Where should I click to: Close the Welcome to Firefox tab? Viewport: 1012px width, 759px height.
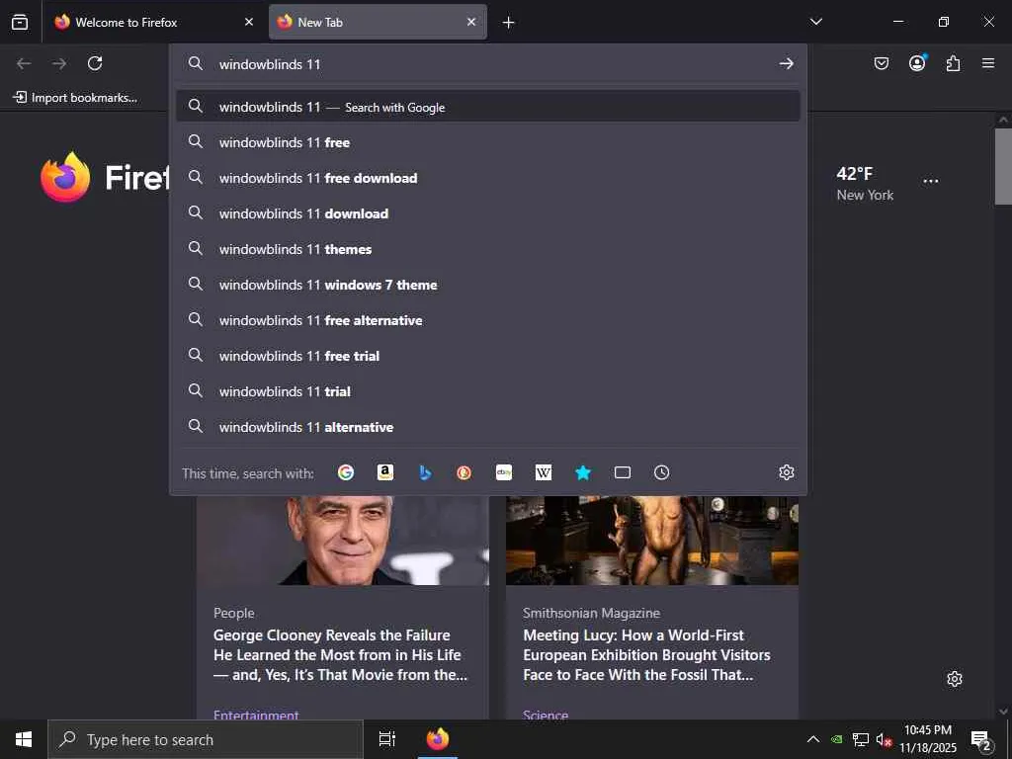pyautogui.click(x=249, y=22)
